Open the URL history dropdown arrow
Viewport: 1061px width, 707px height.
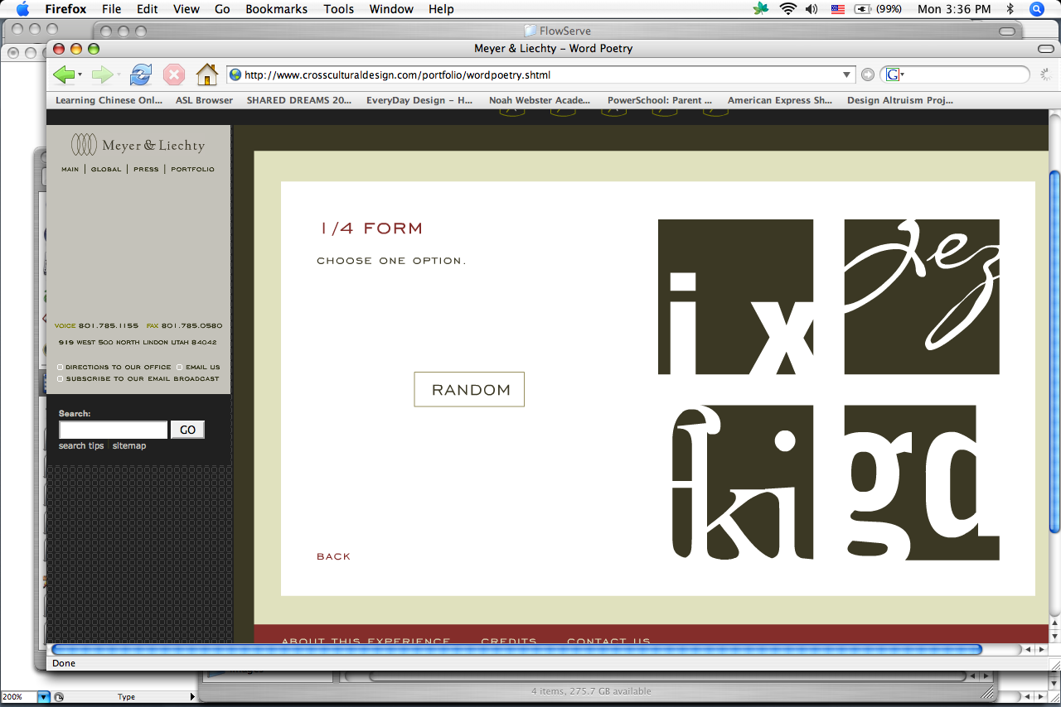click(x=846, y=75)
